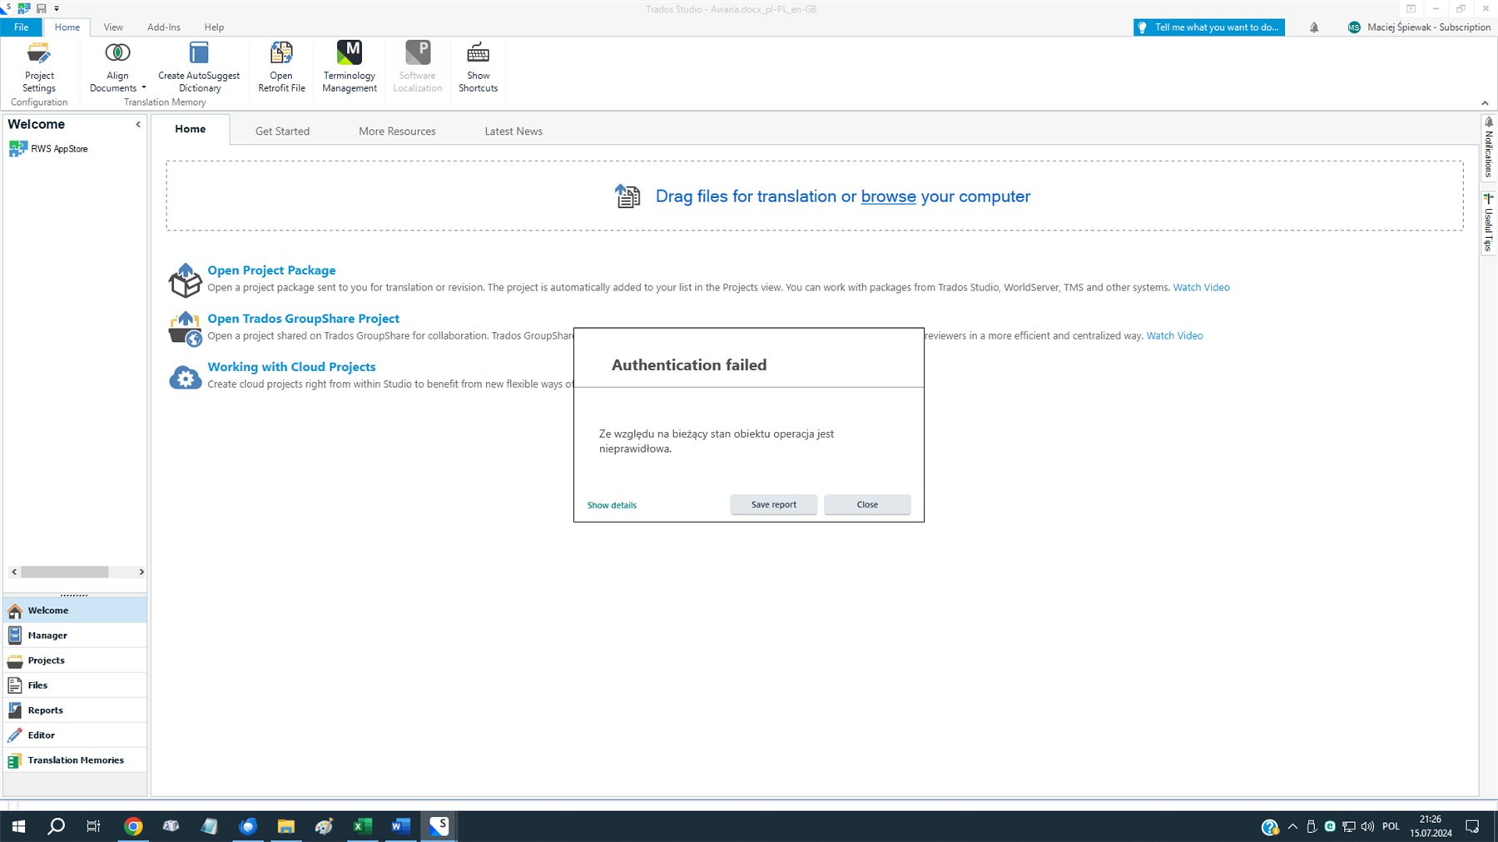Click the GroupShare project icon
This screenshot has height=842, width=1498.
[x=185, y=329]
